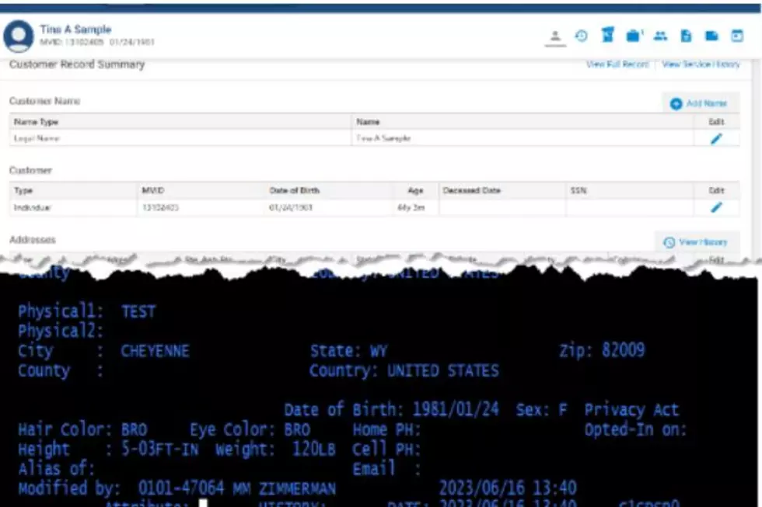762x507 pixels.
Task: Click the TEST value after Physical1
Action: pos(138,311)
